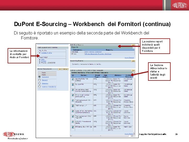The height and width of the screenshot is (142, 189).
Task: Open the Test agreement 001 - Chandra icon
Action: click(x=73, y=100)
